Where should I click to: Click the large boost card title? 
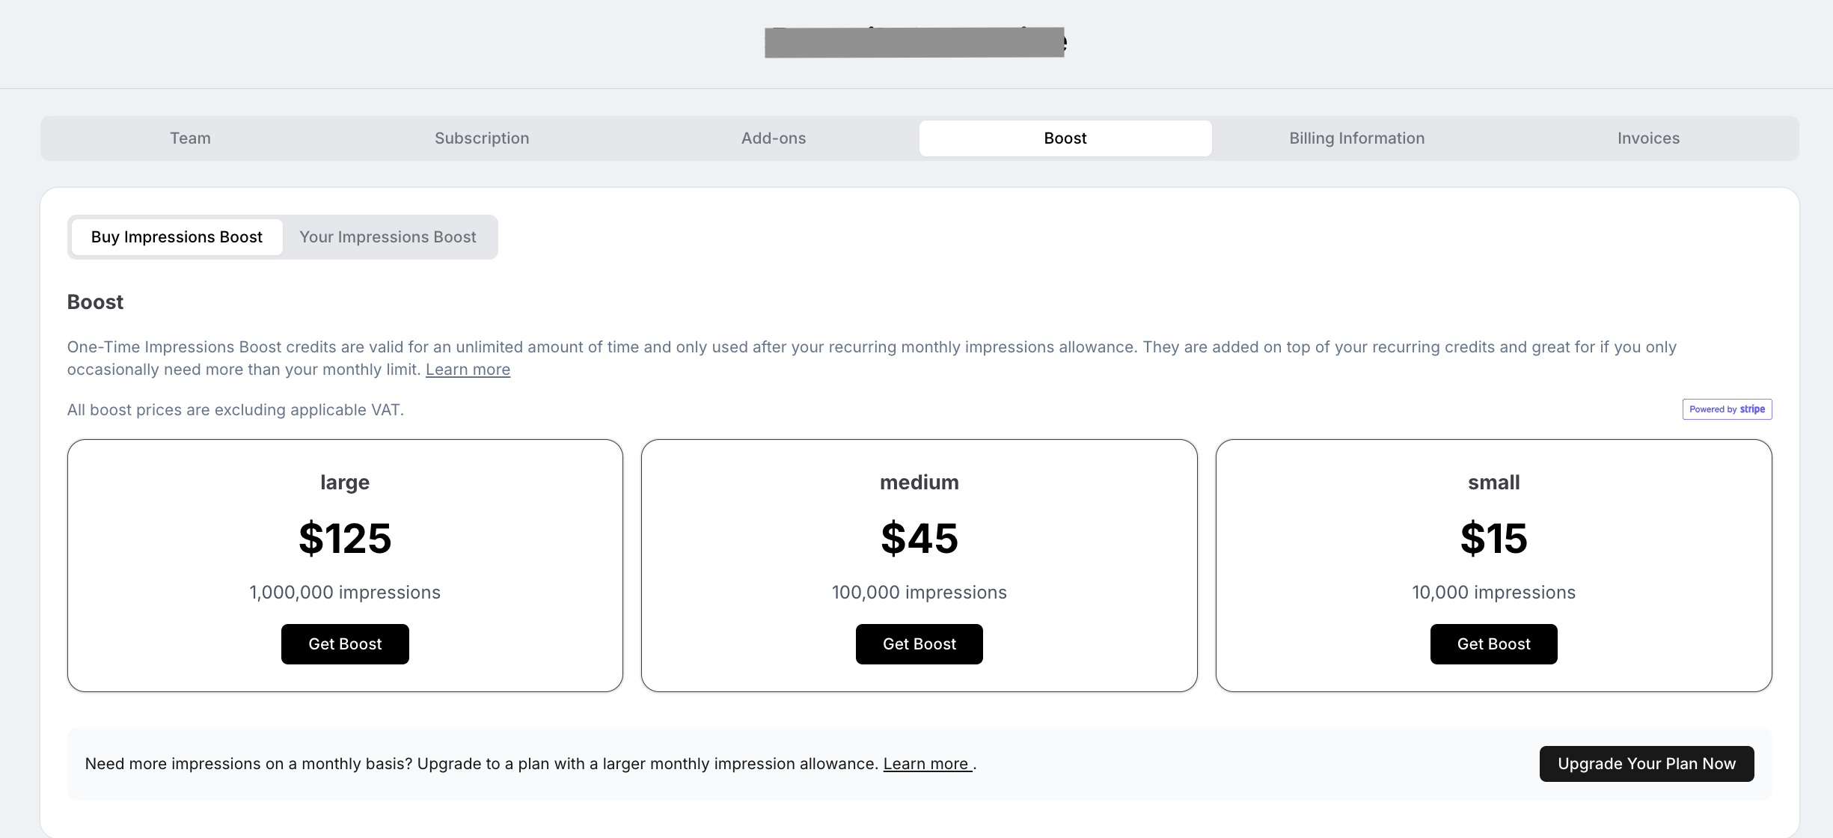point(345,483)
